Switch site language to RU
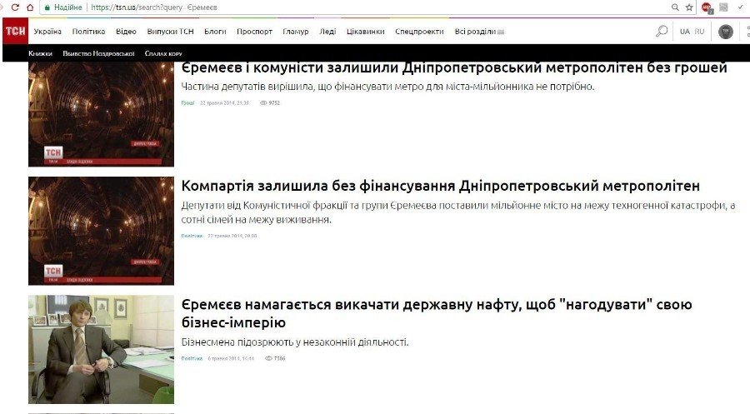 pos(699,32)
